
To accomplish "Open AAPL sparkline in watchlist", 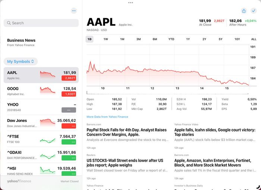I will pyautogui.click(x=47, y=75).
